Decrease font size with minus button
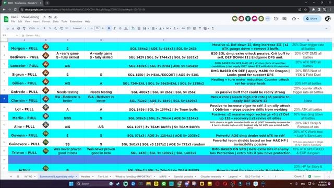The height and width of the screenshot is (188, 334). click(92, 28)
